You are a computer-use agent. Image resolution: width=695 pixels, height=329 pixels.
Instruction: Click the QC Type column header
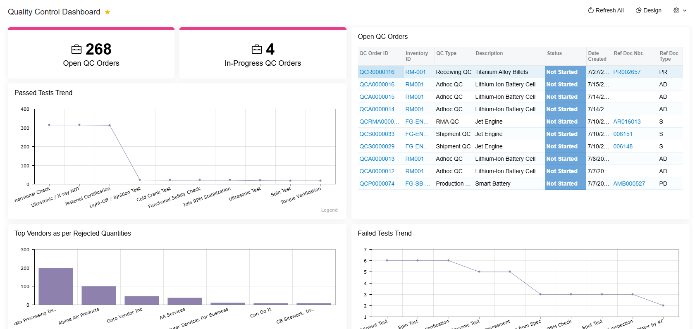[446, 53]
